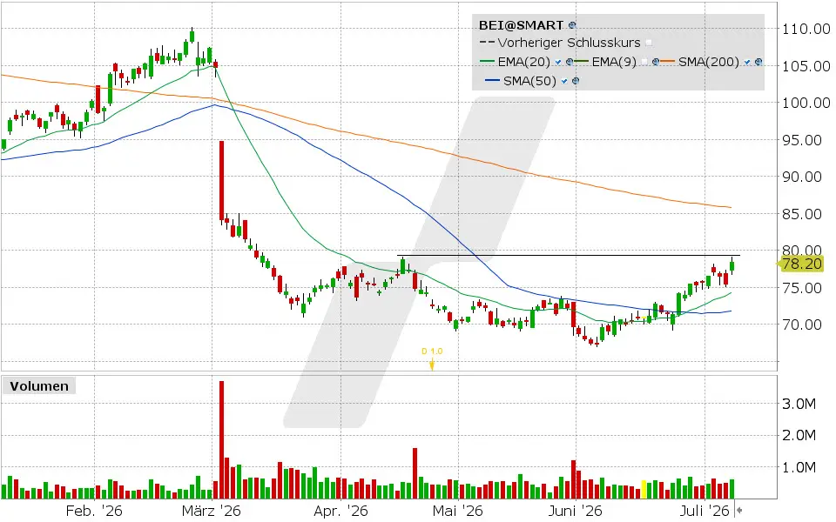The width and height of the screenshot is (836, 522).
Task: Enable the Vorheriger Schlusskurs checkbox
Action: point(649,43)
